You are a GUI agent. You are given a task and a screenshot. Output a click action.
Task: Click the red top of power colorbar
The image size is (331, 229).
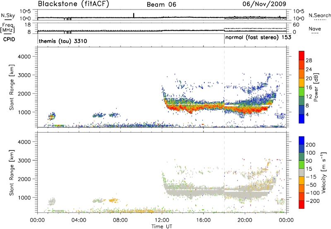pyautogui.click(x=302, y=55)
